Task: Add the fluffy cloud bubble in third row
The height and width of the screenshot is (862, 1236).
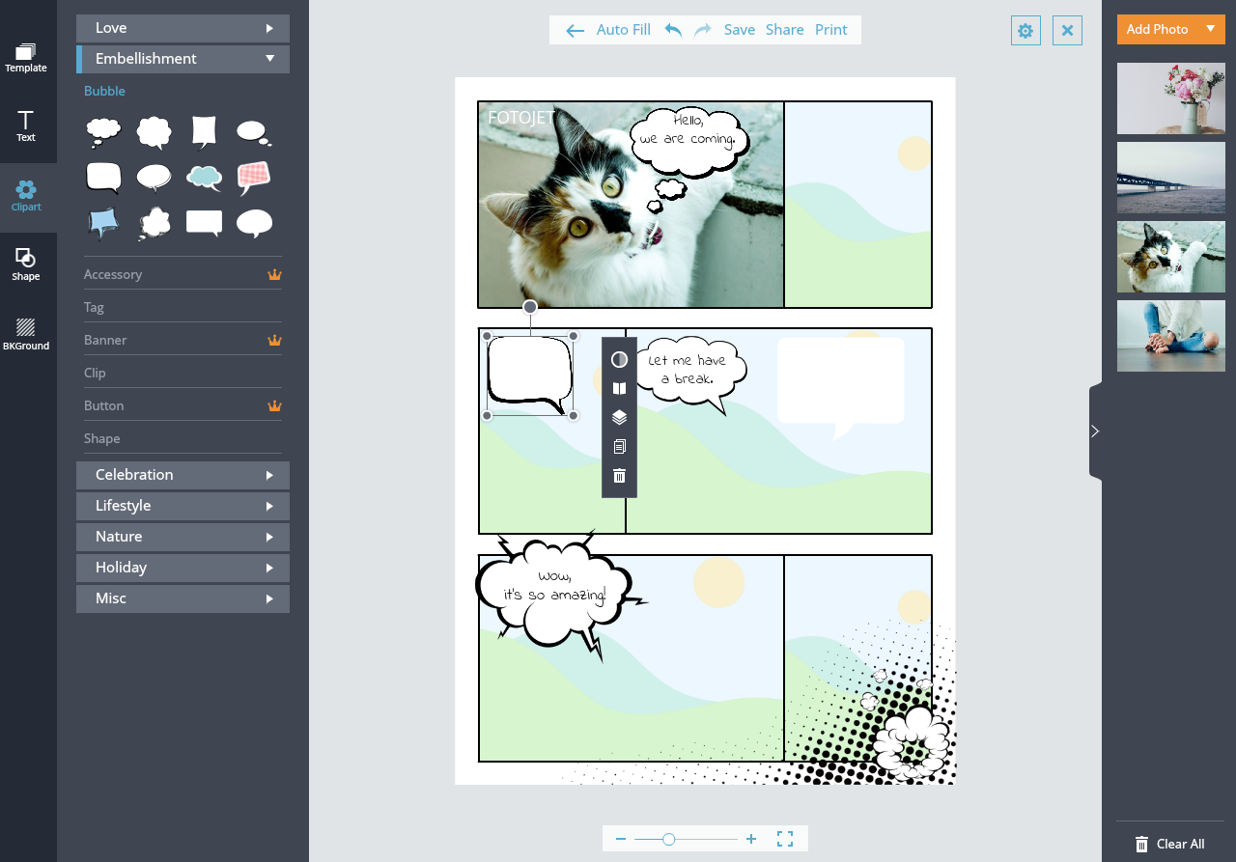Action: point(154,224)
